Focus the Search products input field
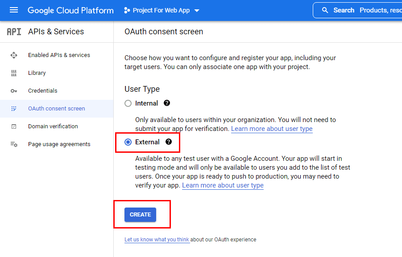This screenshot has width=402, height=257. click(x=357, y=10)
